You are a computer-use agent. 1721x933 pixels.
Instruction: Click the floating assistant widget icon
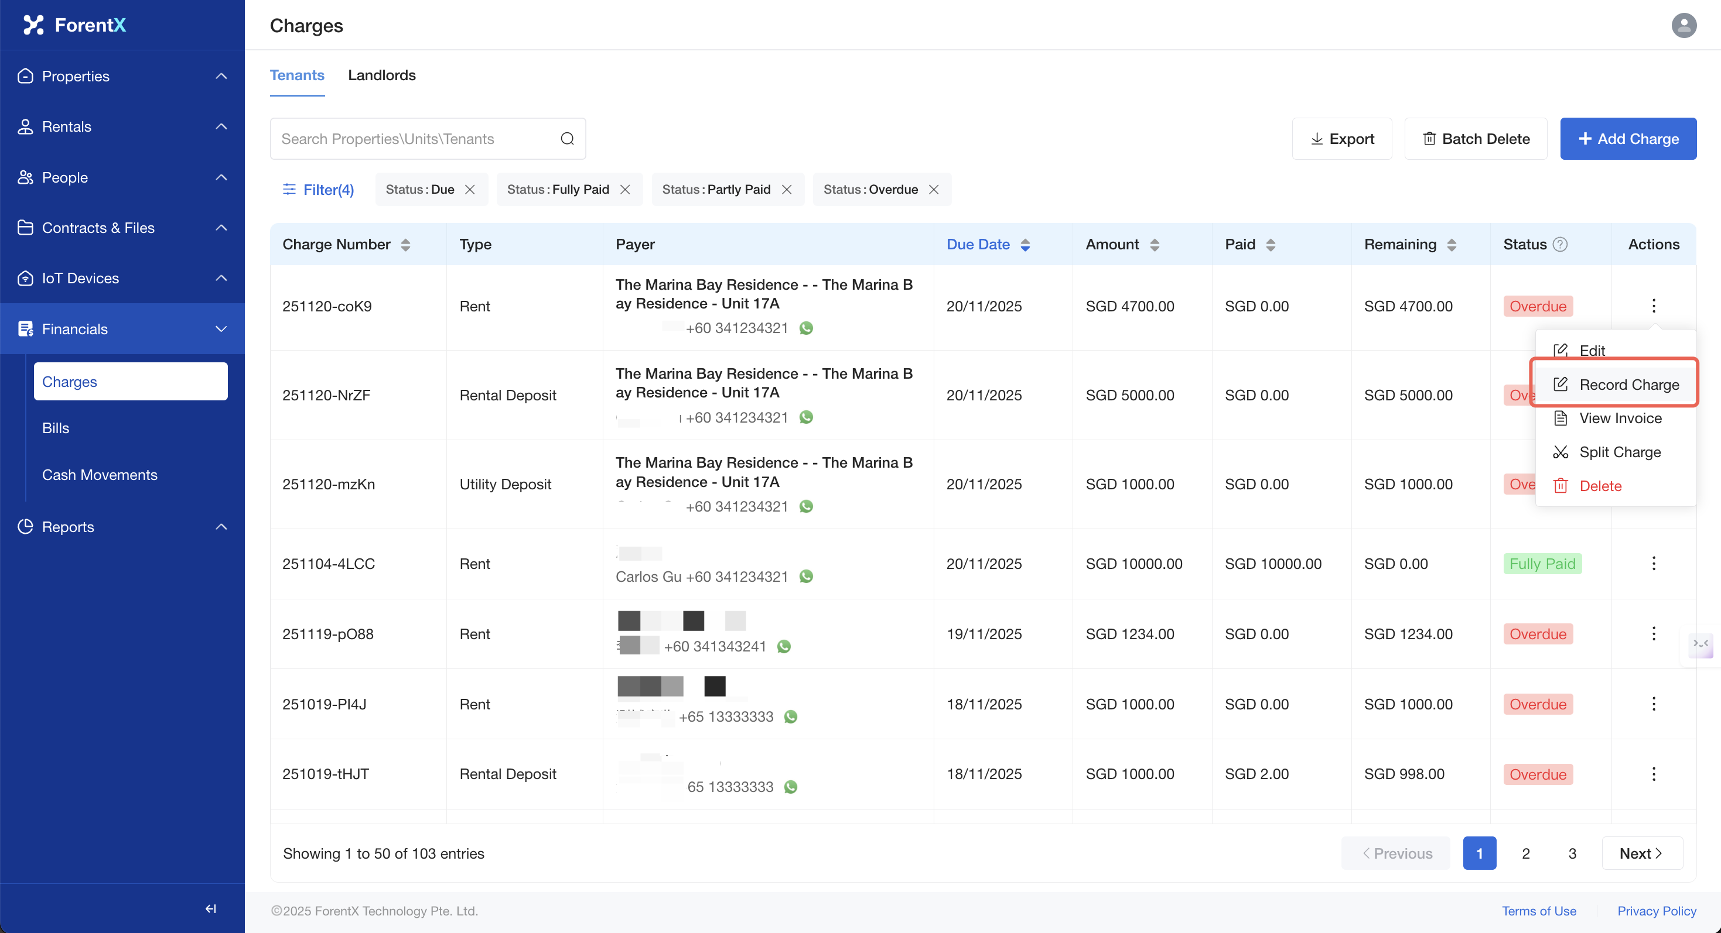(x=1700, y=644)
